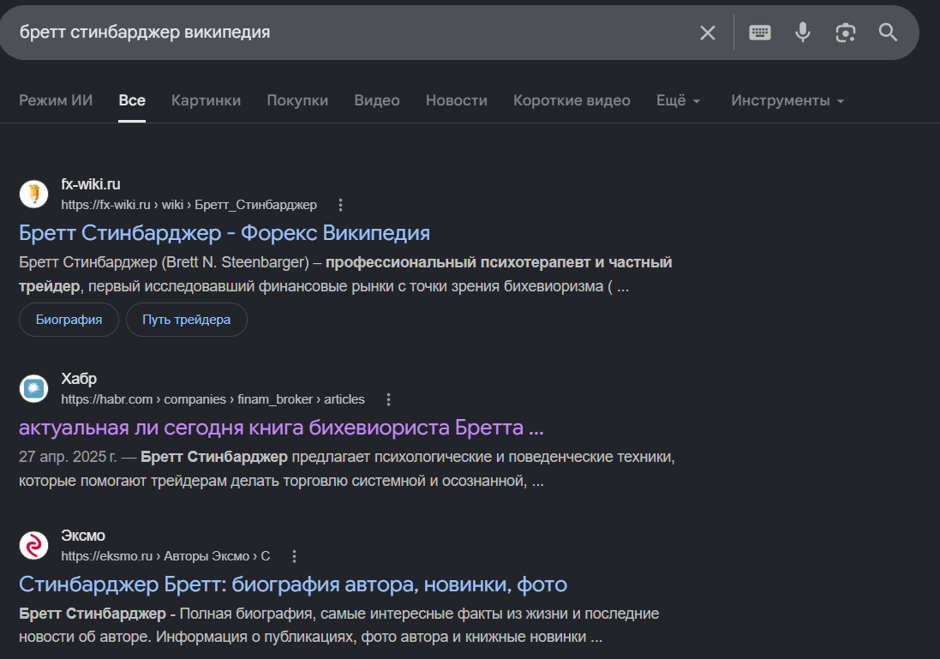Viewport: 940px width, 659px height.
Task: Click the Биография chip button
Action: tap(69, 320)
